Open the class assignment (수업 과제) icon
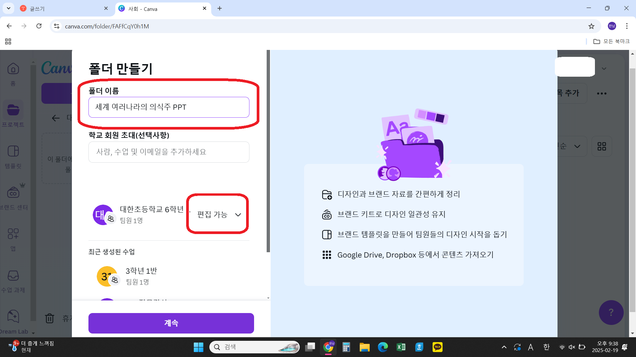 pos(13,275)
